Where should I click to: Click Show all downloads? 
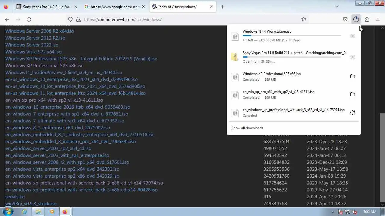pos(247,128)
